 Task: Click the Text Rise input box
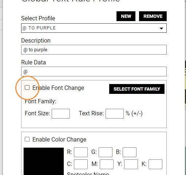(x=115, y=114)
